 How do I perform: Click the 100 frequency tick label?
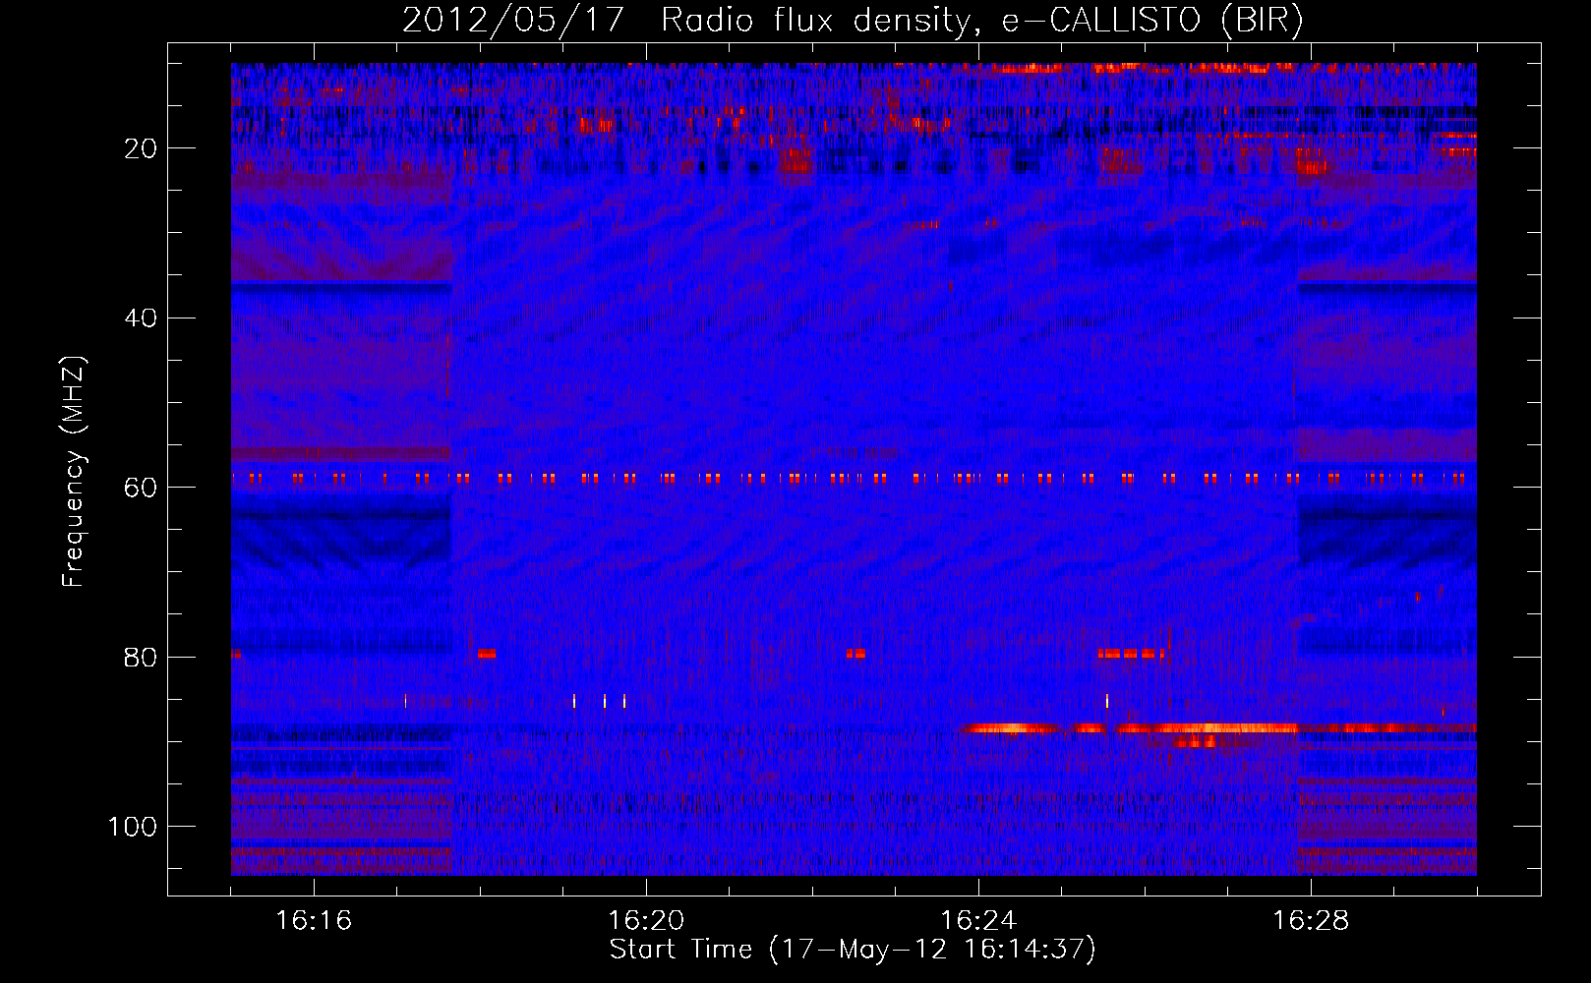[133, 827]
